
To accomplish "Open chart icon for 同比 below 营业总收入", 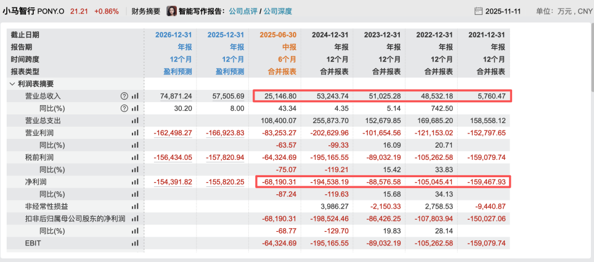I will click(135, 108).
